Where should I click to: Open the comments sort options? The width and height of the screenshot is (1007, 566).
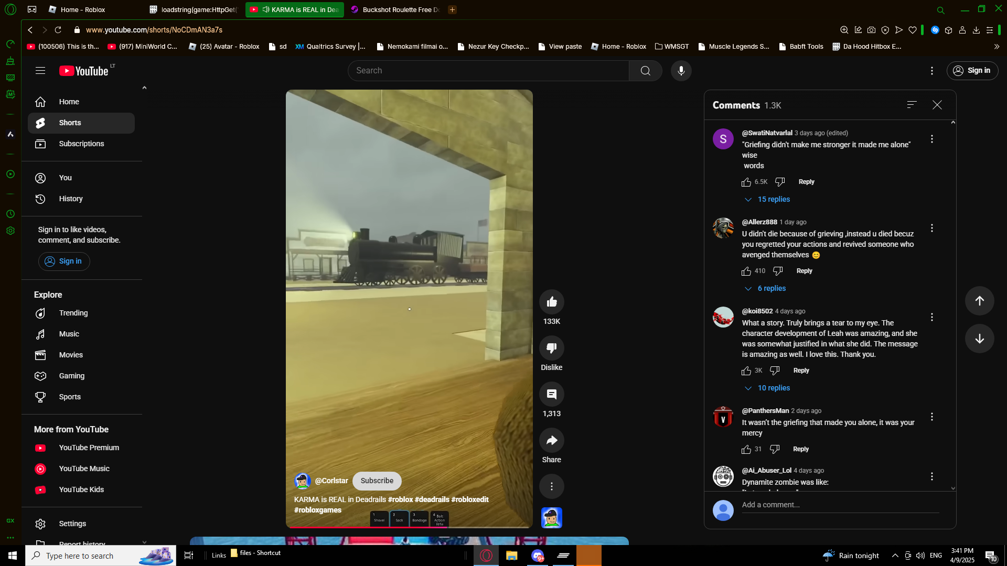[912, 105]
